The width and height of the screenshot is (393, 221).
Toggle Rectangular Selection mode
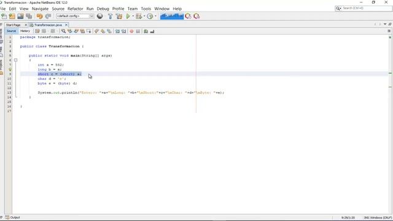pyautogui.click(x=88, y=31)
